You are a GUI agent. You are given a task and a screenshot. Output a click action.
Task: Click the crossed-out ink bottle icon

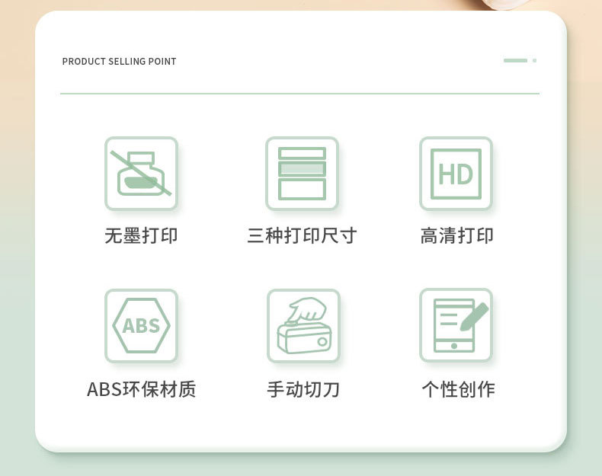point(141,173)
